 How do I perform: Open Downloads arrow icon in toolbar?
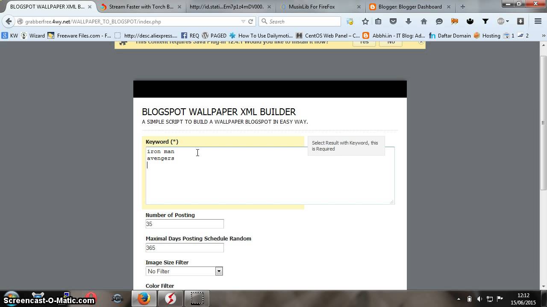[x=409, y=21]
